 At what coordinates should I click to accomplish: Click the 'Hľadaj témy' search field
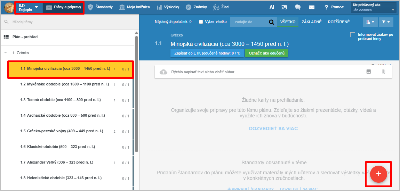point(70,22)
